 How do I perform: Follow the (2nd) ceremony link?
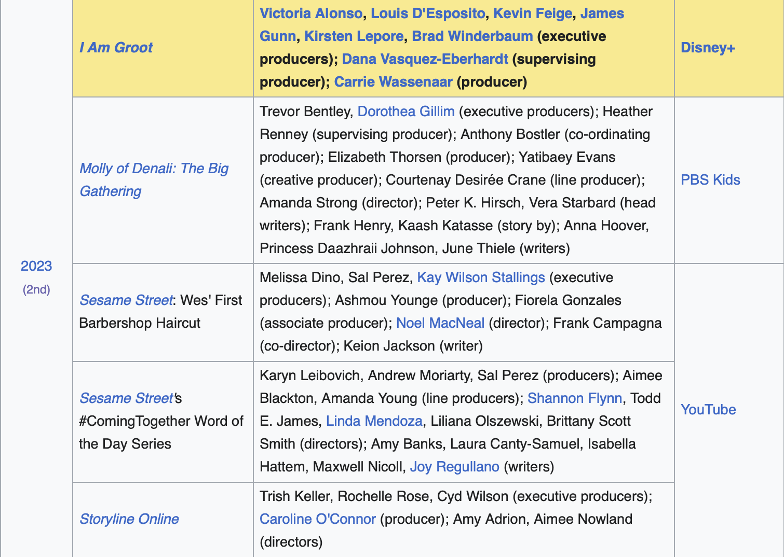point(36,289)
